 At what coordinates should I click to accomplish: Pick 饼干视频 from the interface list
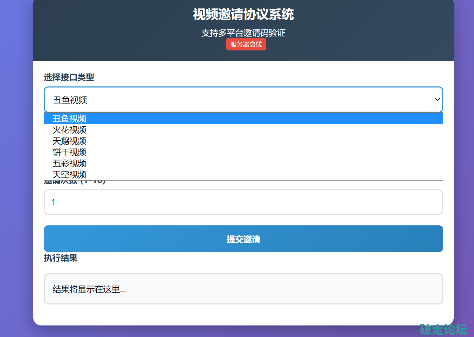pyautogui.click(x=69, y=152)
